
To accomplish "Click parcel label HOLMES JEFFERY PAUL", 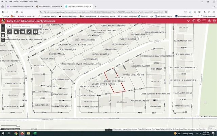I will tap(90, 86).
